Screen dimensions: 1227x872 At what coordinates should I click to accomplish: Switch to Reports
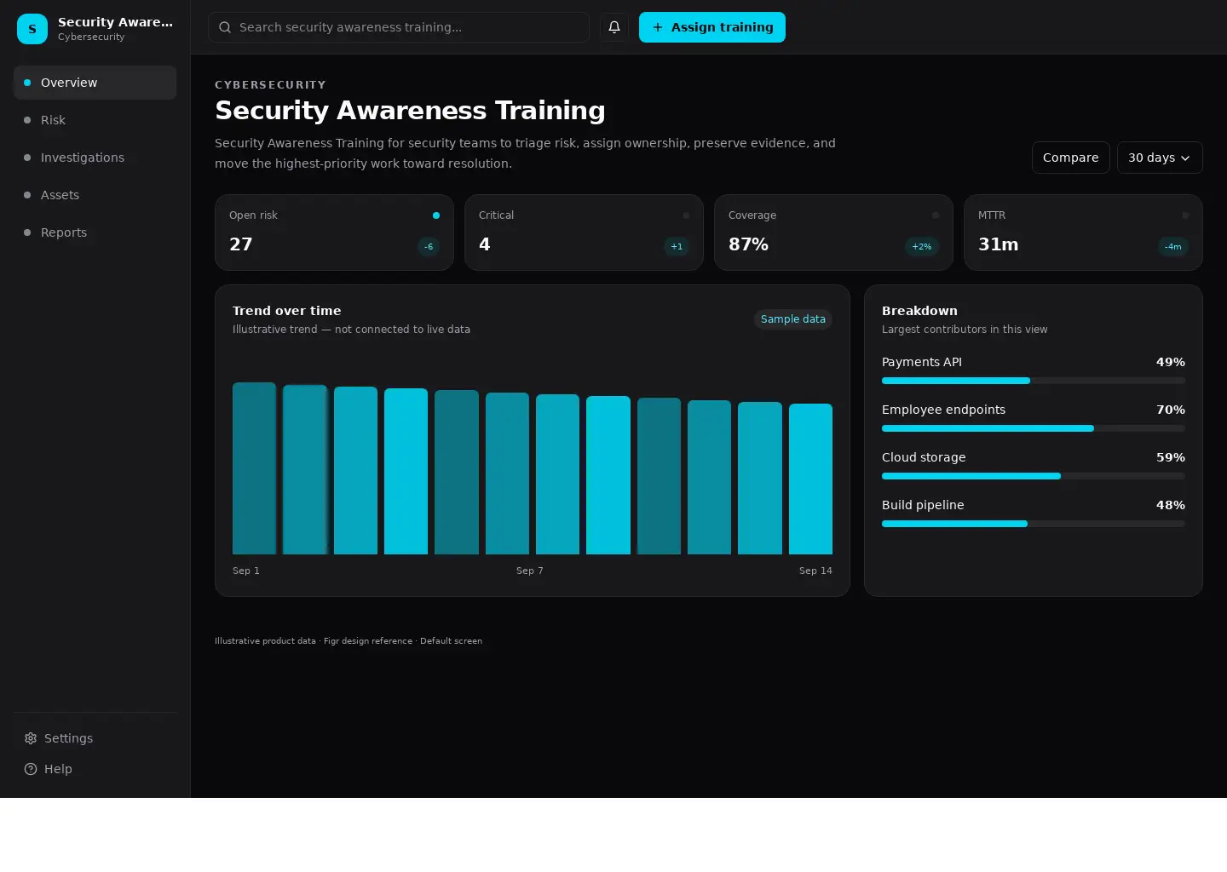click(x=95, y=232)
